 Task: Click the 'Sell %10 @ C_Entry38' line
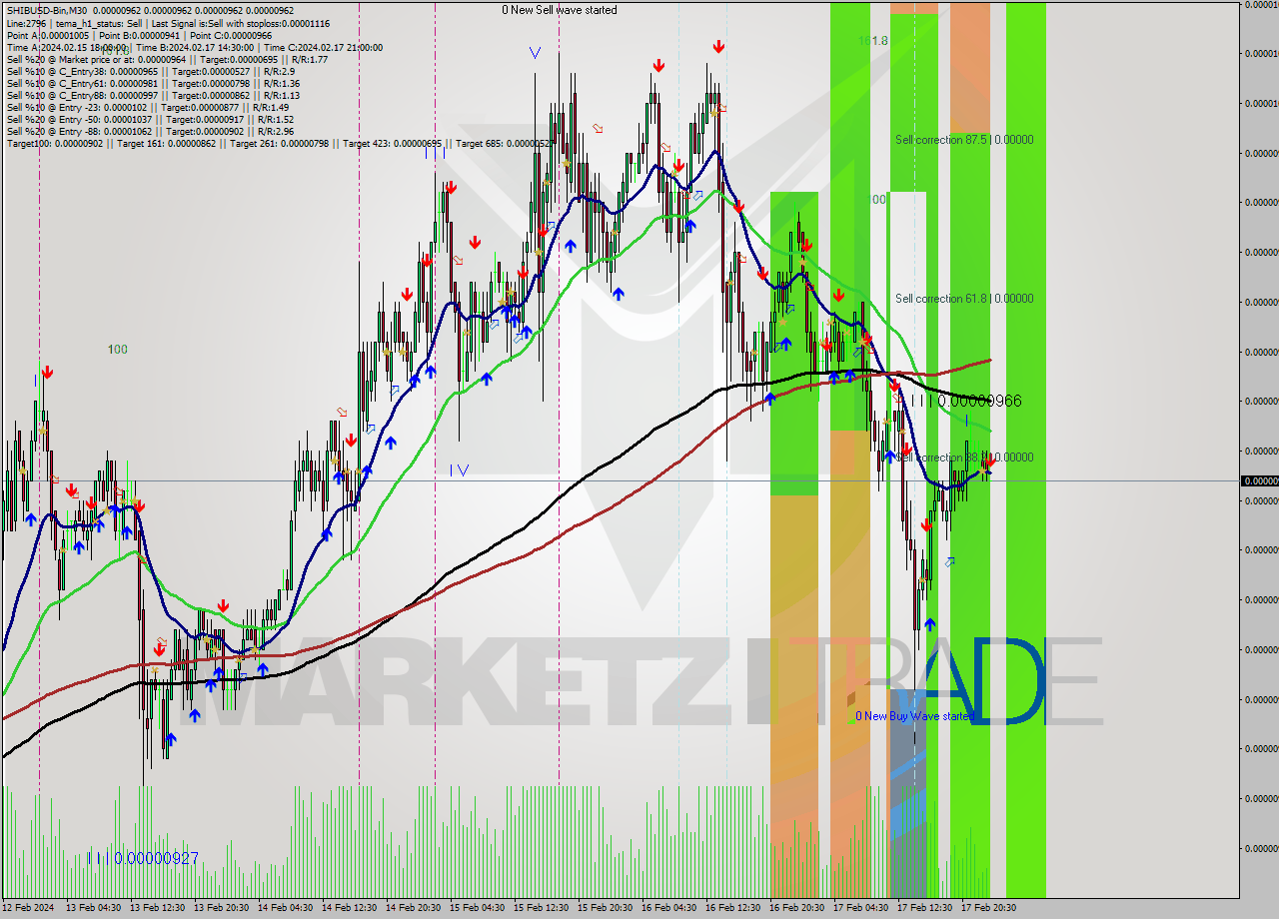tap(150, 71)
